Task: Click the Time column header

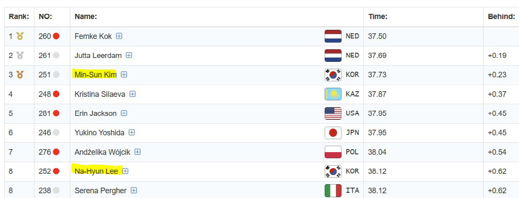Action: [x=378, y=17]
